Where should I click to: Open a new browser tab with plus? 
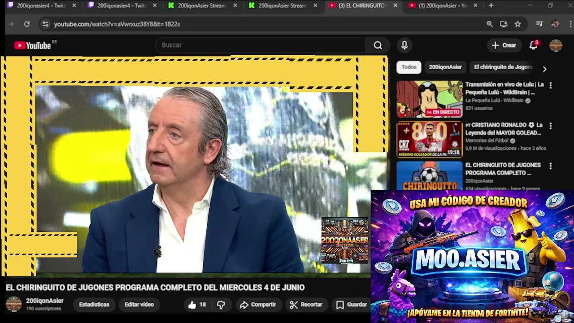(x=491, y=5)
